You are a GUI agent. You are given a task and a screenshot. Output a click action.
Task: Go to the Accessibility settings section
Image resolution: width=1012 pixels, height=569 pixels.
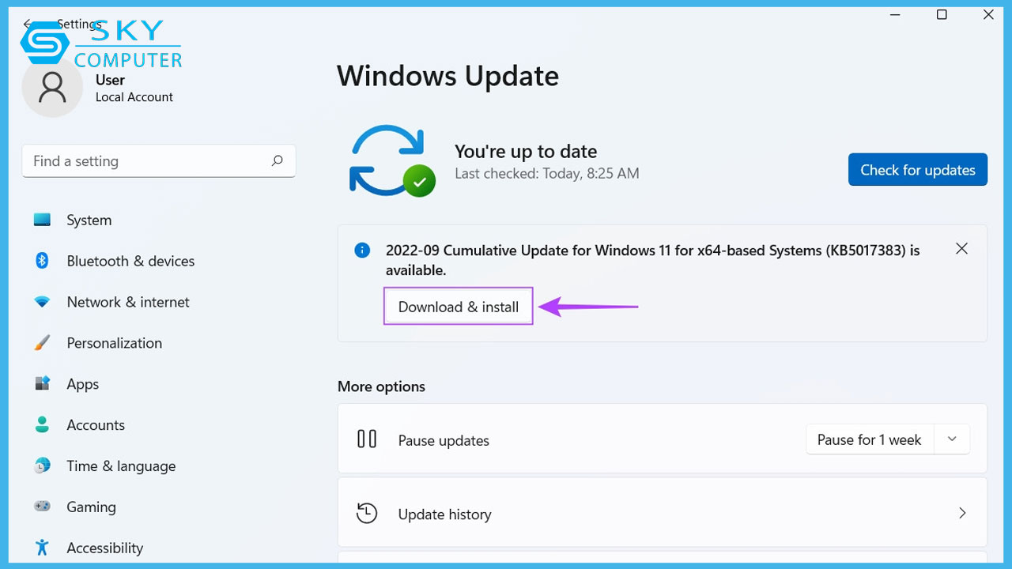(104, 548)
